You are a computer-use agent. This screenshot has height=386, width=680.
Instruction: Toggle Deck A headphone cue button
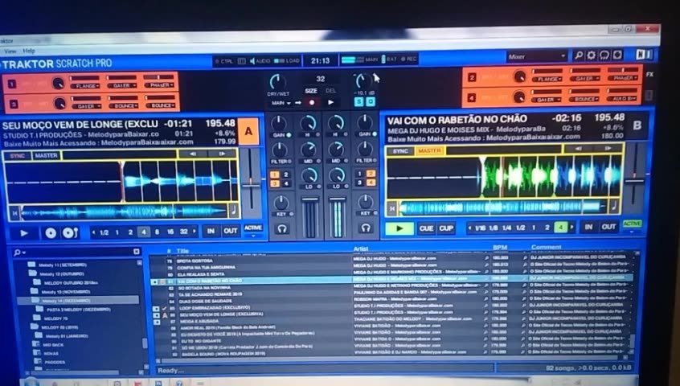(x=282, y=228)
